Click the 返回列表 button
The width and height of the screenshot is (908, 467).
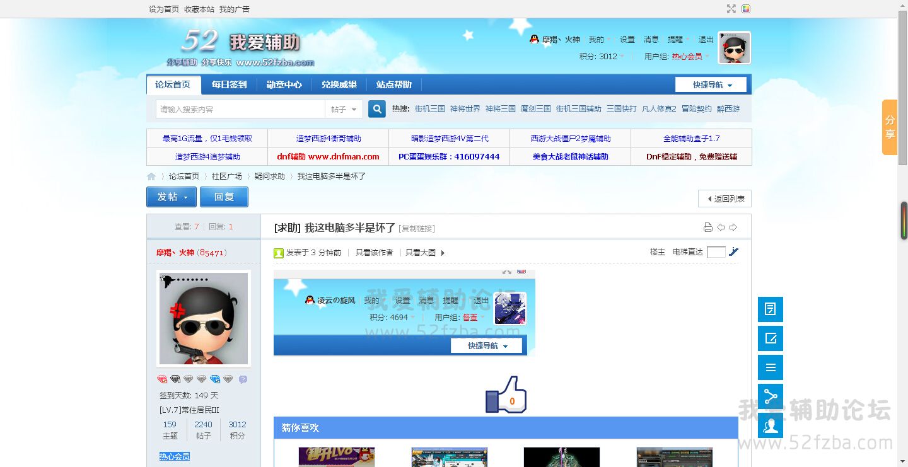[725, 199]
